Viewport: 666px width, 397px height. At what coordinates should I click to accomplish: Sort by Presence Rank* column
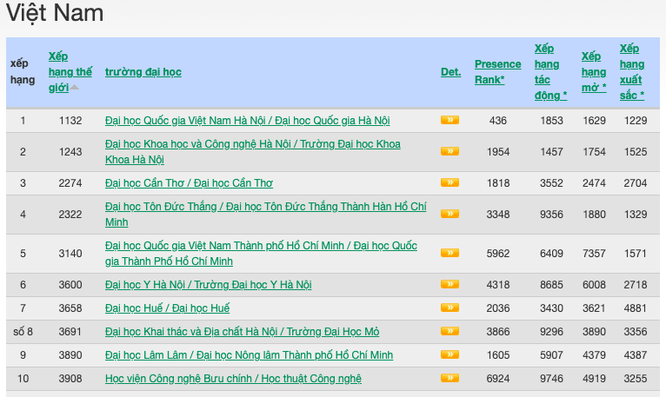498,72
